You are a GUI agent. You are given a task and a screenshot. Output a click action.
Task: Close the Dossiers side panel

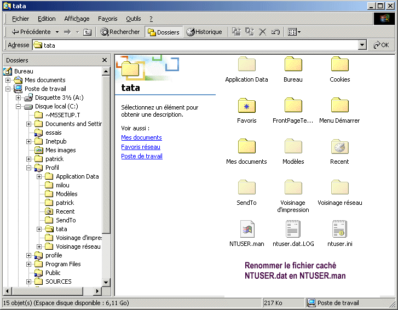(x=105, y=60)
